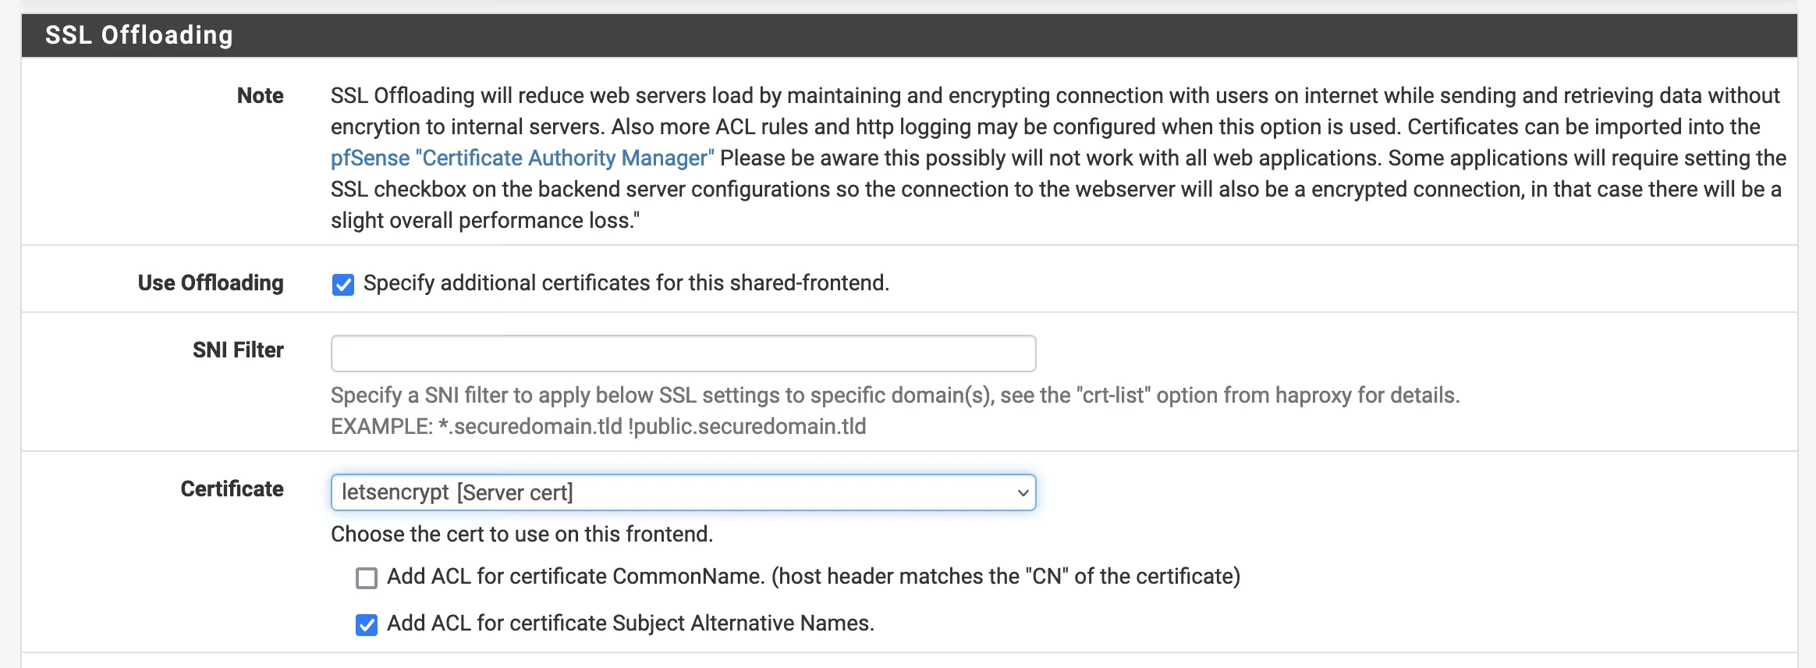1816x668 pixels.
Task: Click the Note label in the form
Action: click(x=261, y=95)
